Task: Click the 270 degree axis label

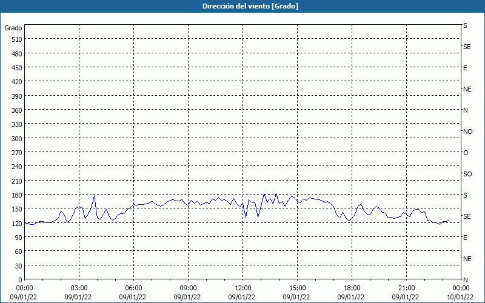Action: 17,153
